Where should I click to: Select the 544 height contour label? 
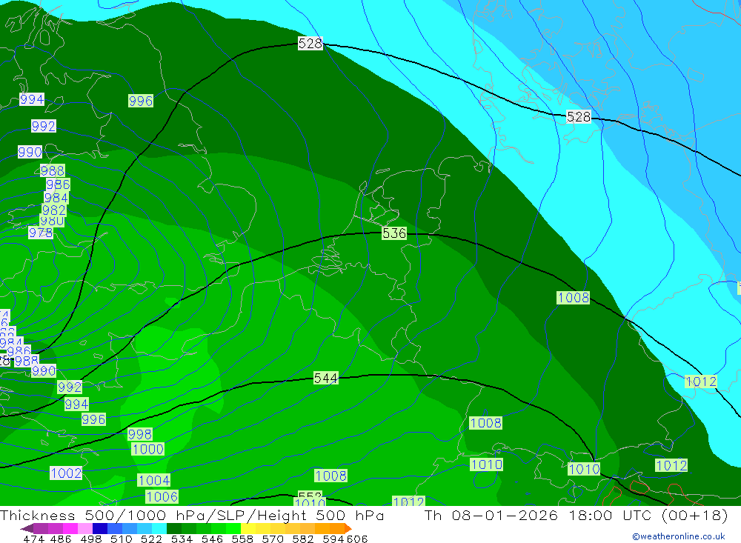pos(325,378)
